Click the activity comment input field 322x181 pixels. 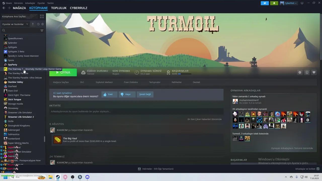click(x=136, y=111)
